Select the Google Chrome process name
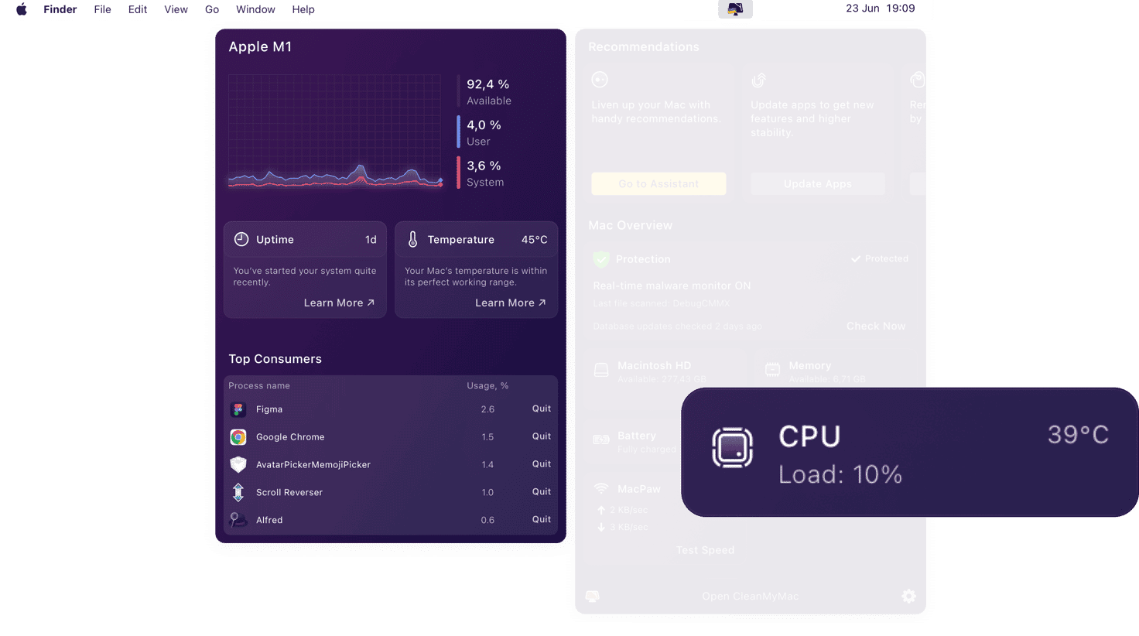 pos(290,437)
